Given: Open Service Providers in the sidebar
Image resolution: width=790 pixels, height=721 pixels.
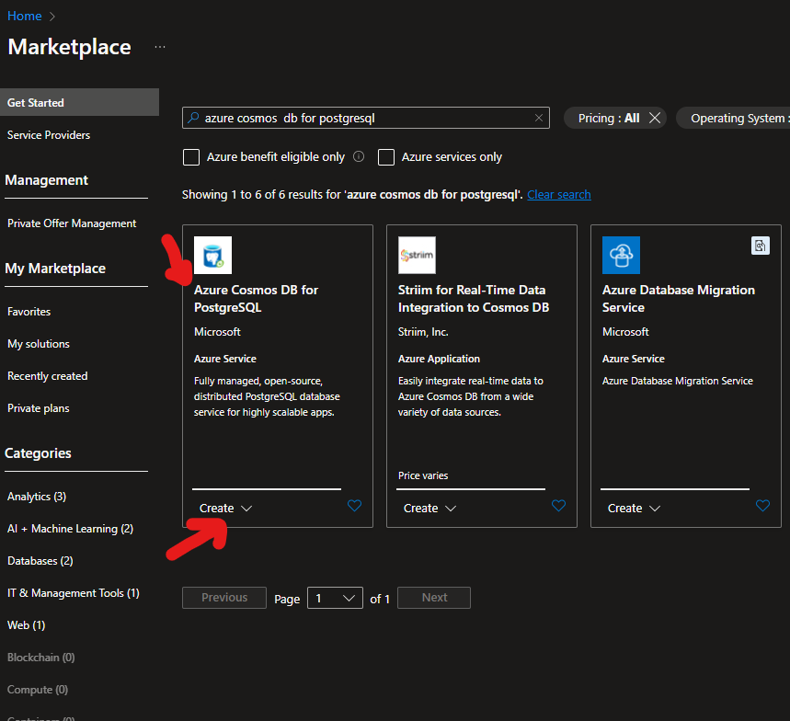Looking at the screenshot, I should [49, 135].
